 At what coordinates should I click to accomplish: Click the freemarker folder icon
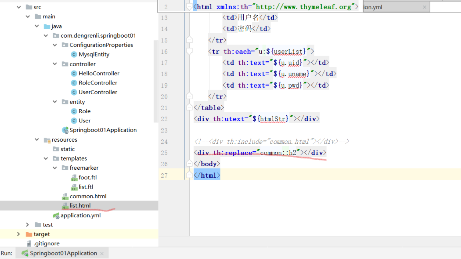pos(65,168)
